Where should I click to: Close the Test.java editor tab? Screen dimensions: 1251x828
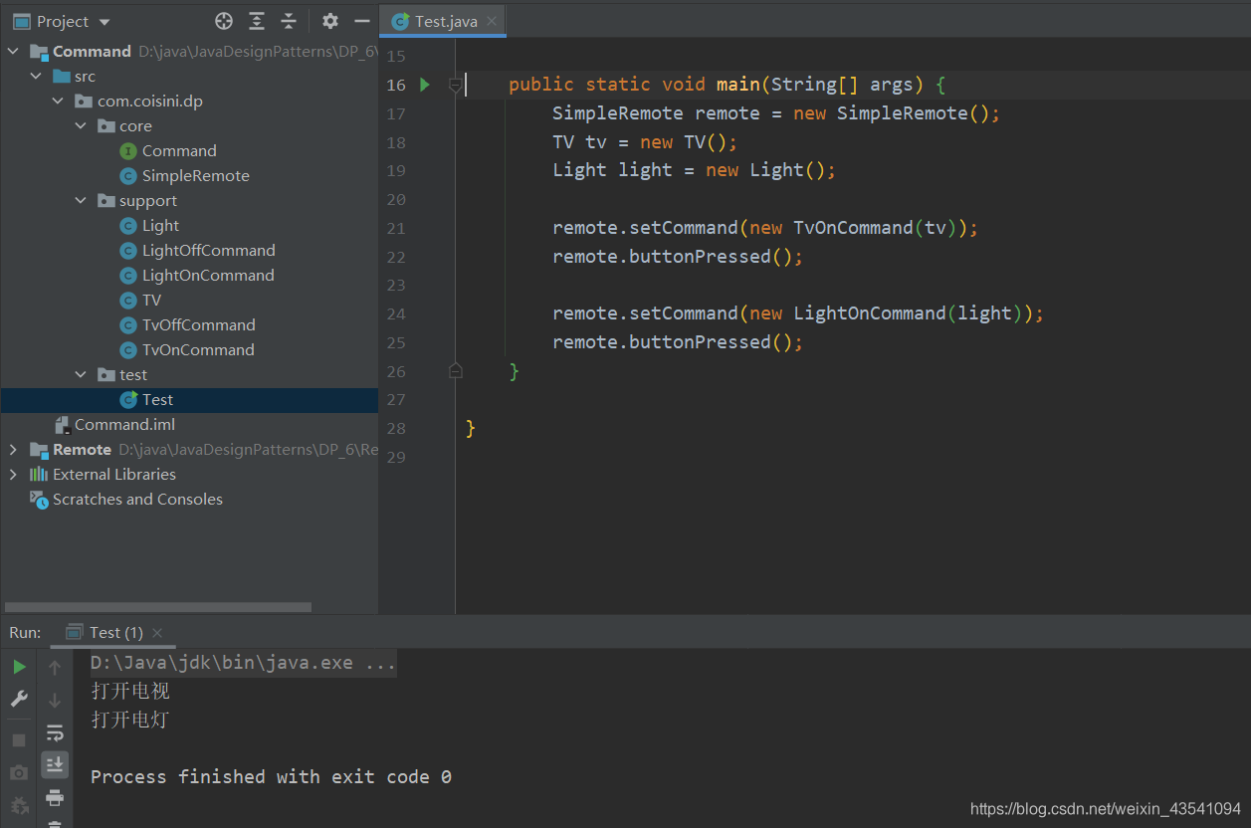click(494, 21)
